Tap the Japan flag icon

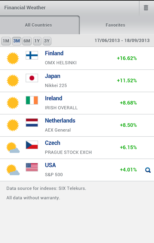click(32, 78)
